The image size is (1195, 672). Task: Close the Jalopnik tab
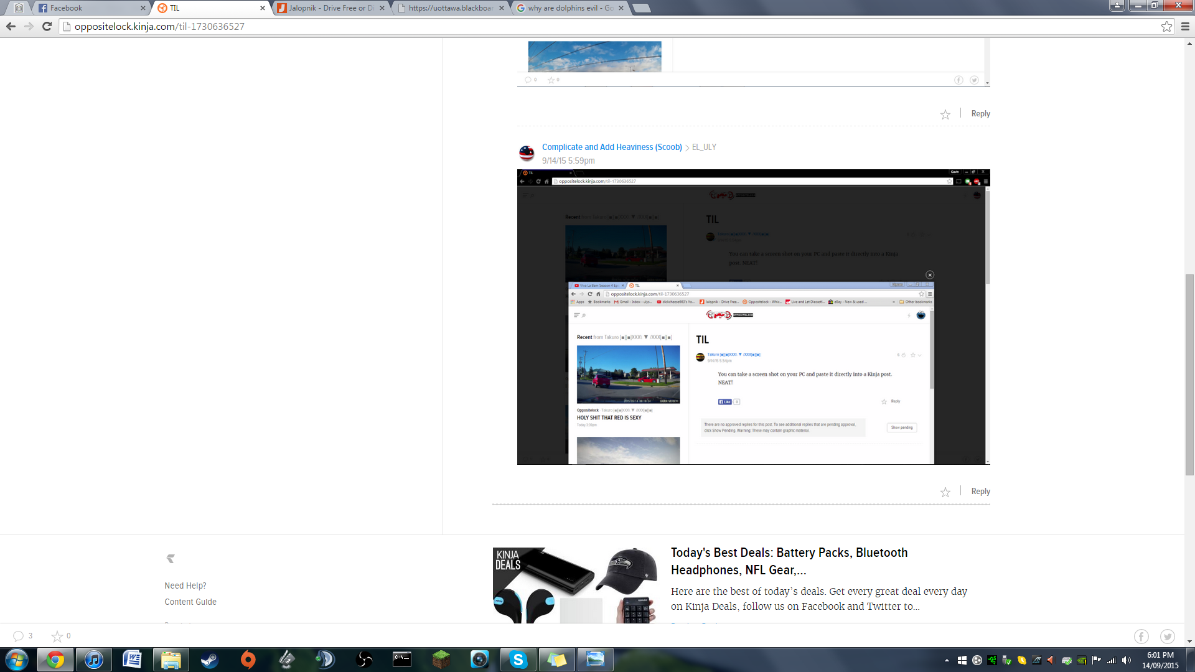click(382, 8)
